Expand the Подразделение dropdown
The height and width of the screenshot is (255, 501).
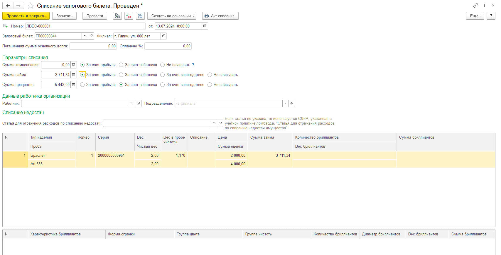coord(285,103)
